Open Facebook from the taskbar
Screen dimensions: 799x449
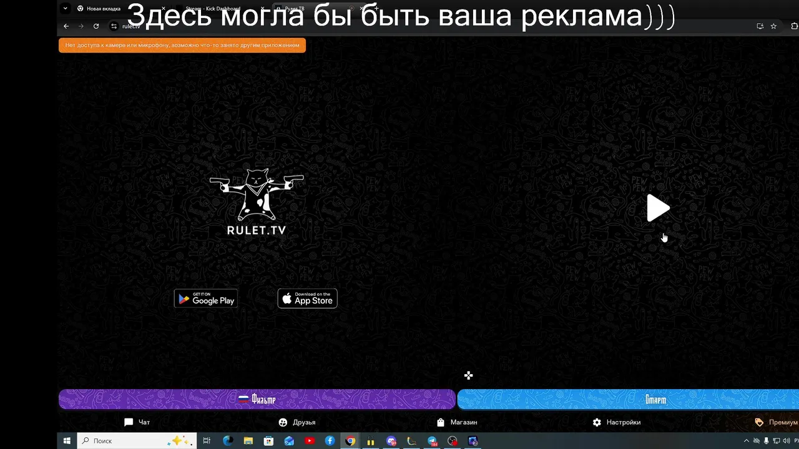click(330, 441)
